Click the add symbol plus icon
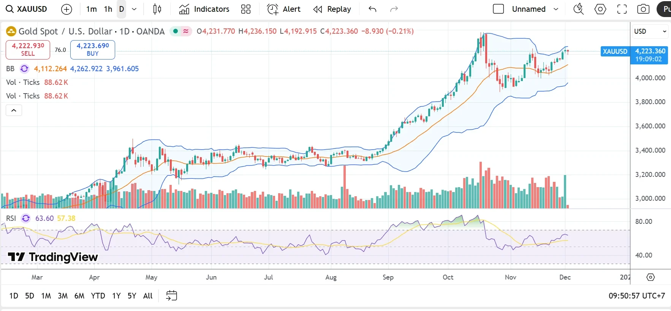Image resolution: width=671 pixels, height=311 pixels. tap(66, 9)
